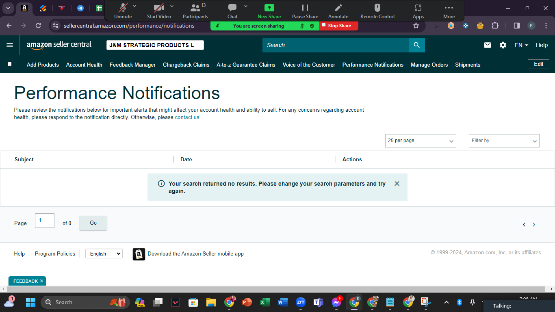Click the Help link in the footer
Viewport: 555px width, 312px height.
(x=20, y=253)
